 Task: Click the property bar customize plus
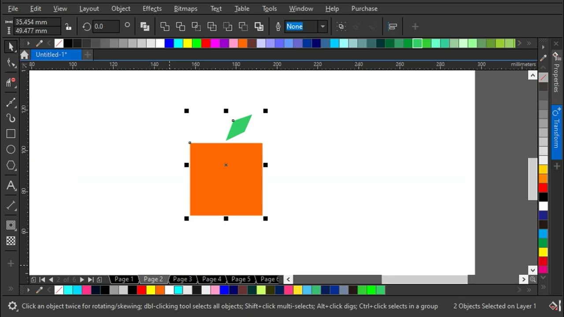pos(415,26)
